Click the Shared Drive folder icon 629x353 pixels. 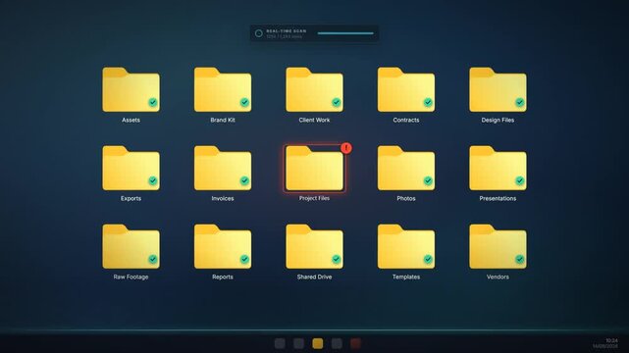coord(314,246)
